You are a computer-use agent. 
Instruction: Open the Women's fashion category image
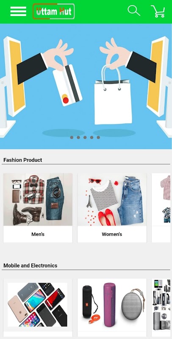(112, 200)
